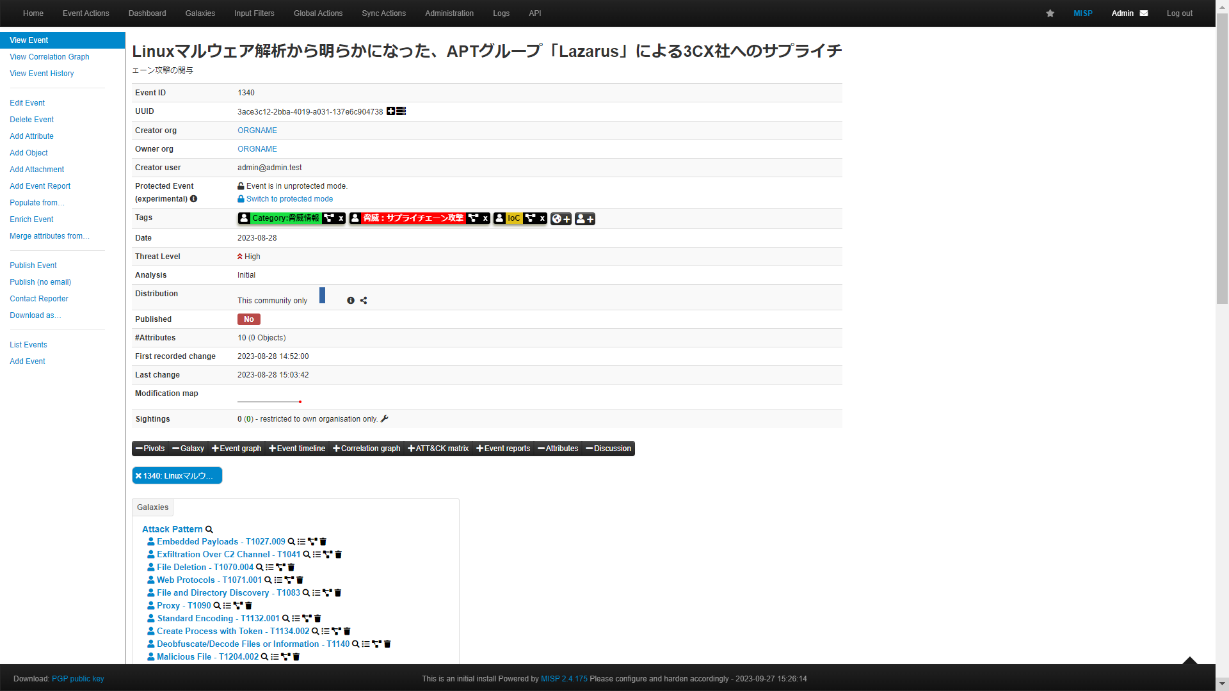Viewport: 1229px width, 691px height.
Task: Toggle the Discussion section
Action: [x=609, y=449]
